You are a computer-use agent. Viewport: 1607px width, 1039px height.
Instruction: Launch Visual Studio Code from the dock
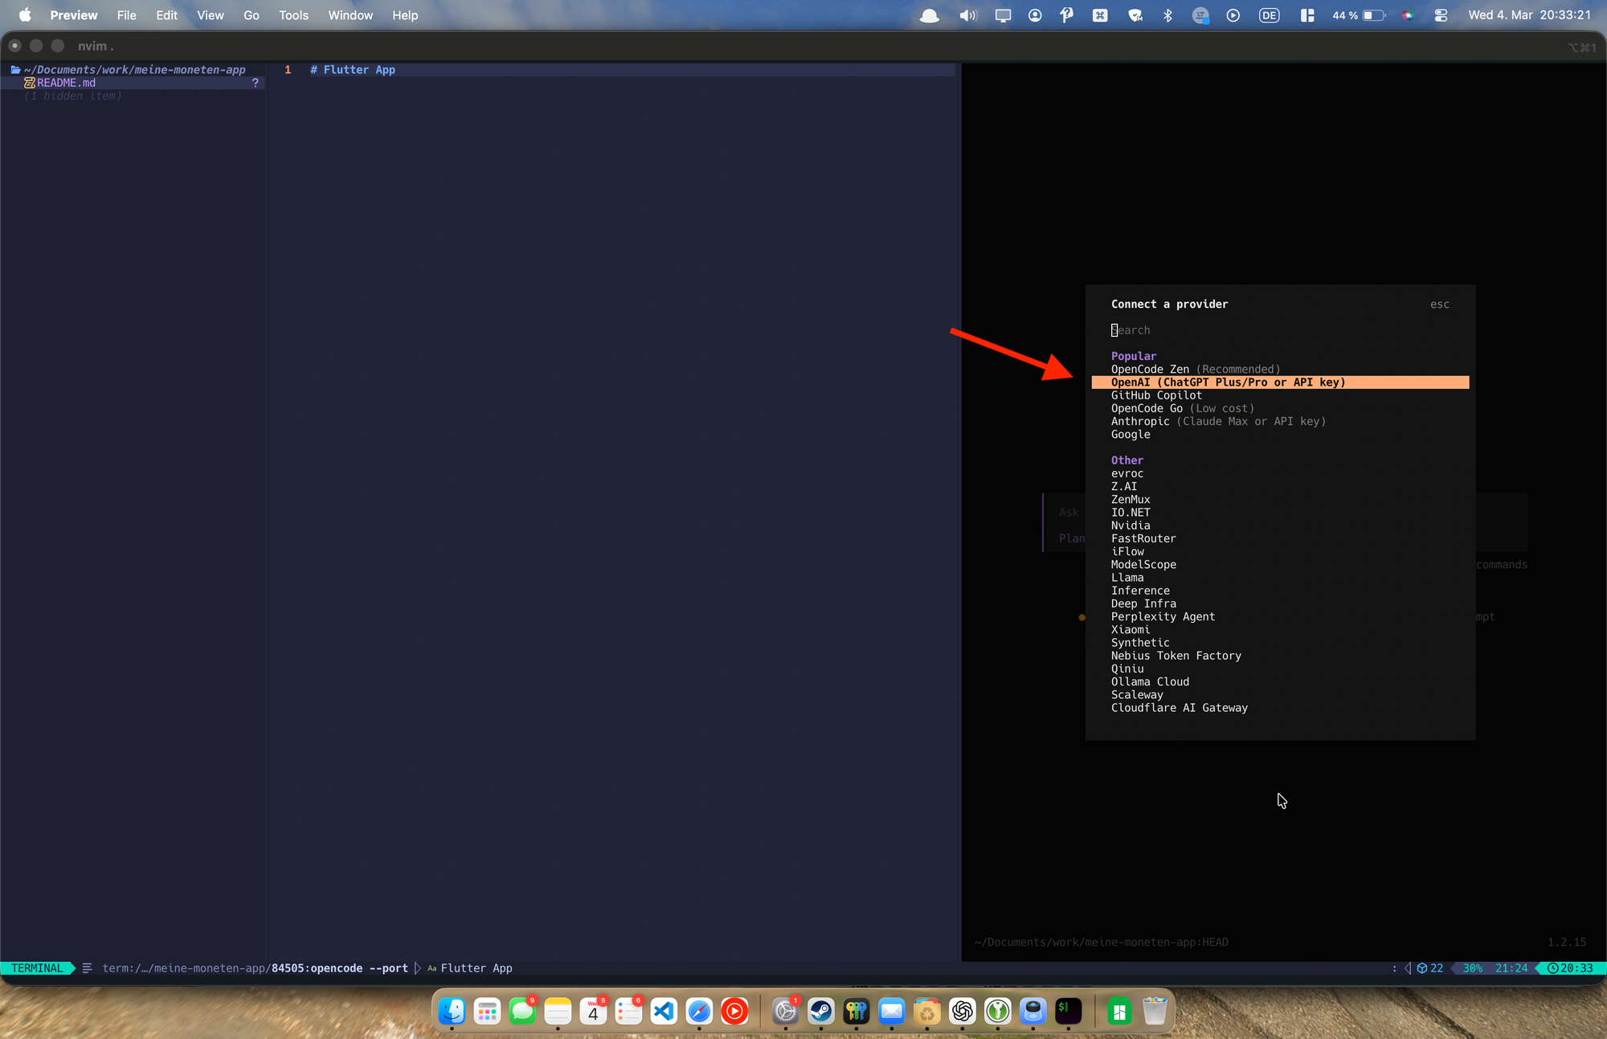pyautogui.click(x=664, y=1011)
